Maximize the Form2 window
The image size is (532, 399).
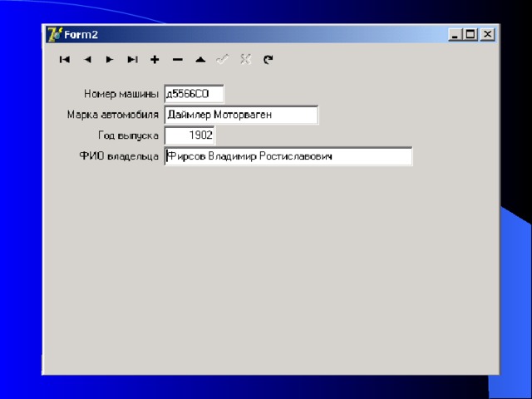(470, 35)
